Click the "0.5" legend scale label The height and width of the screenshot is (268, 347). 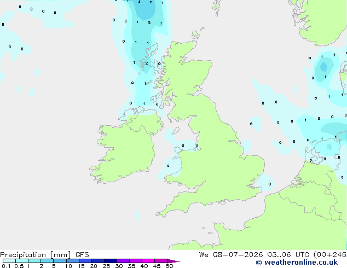(x=19, y=266)
